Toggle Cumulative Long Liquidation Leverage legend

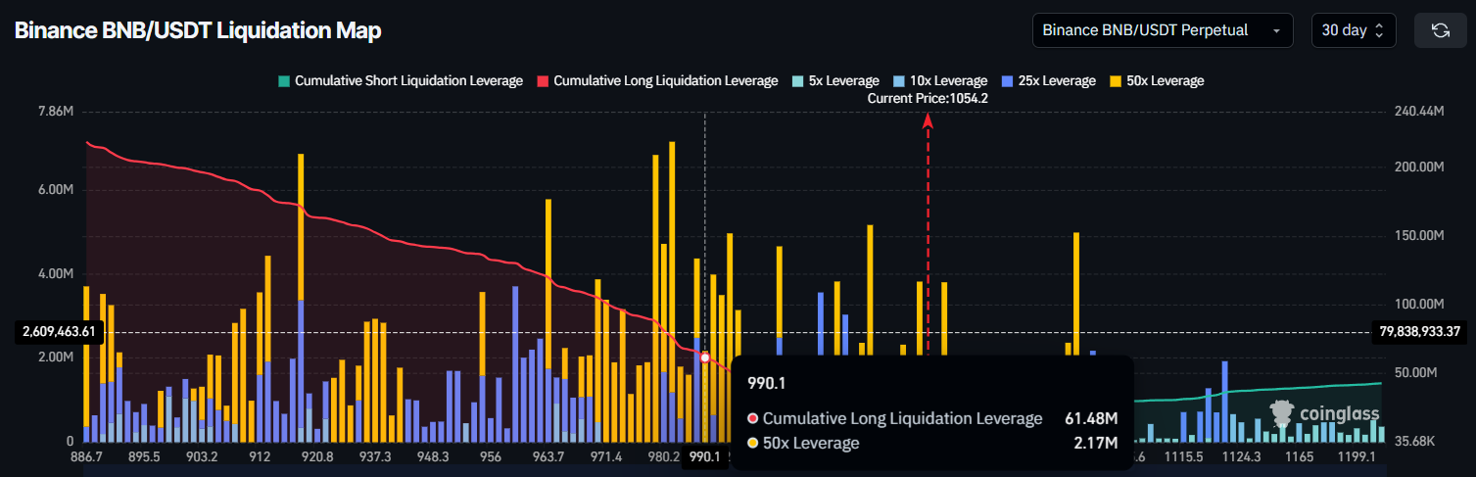pos(656,80)
